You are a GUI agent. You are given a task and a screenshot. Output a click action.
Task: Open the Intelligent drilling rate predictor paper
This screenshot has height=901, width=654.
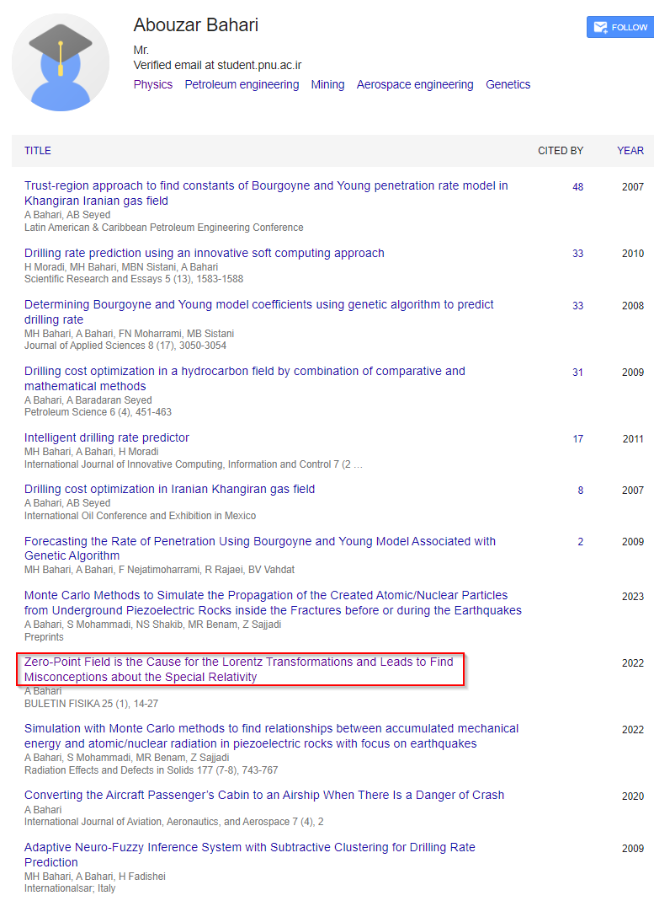tap(107, 437)
